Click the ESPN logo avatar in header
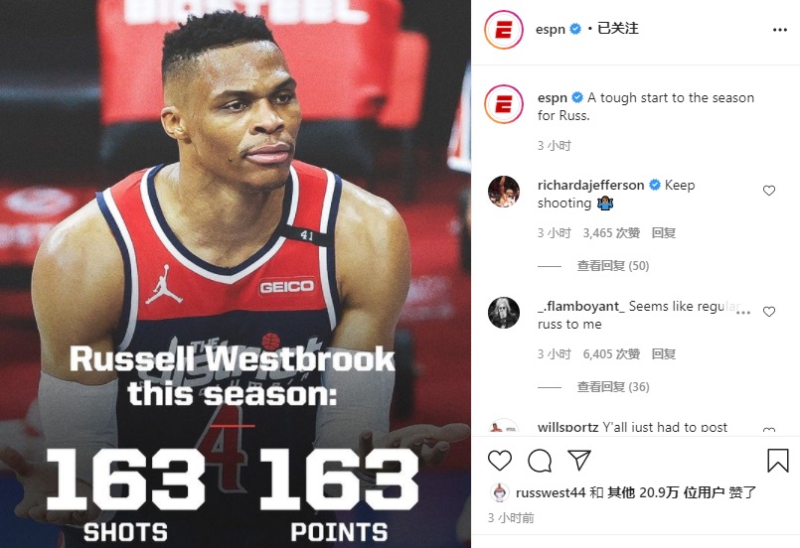800x548 pixels. click(504, 31)
